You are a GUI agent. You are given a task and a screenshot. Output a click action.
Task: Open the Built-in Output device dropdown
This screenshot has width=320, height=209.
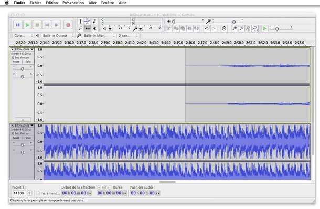click(x=58, y=36)
